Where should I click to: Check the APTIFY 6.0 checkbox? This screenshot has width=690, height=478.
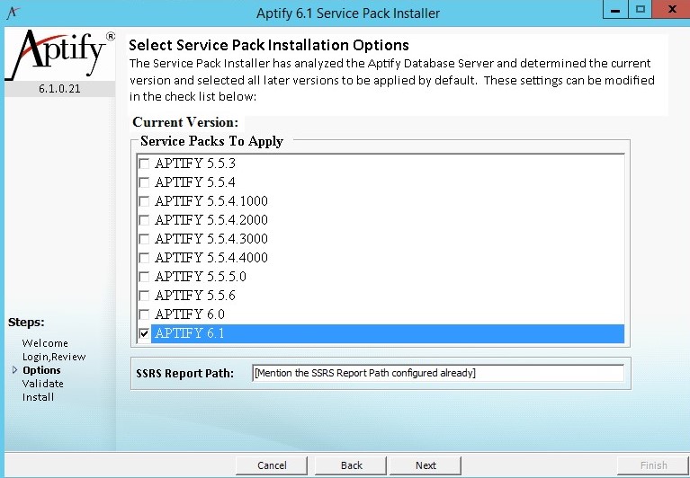(x=144, y=315)
